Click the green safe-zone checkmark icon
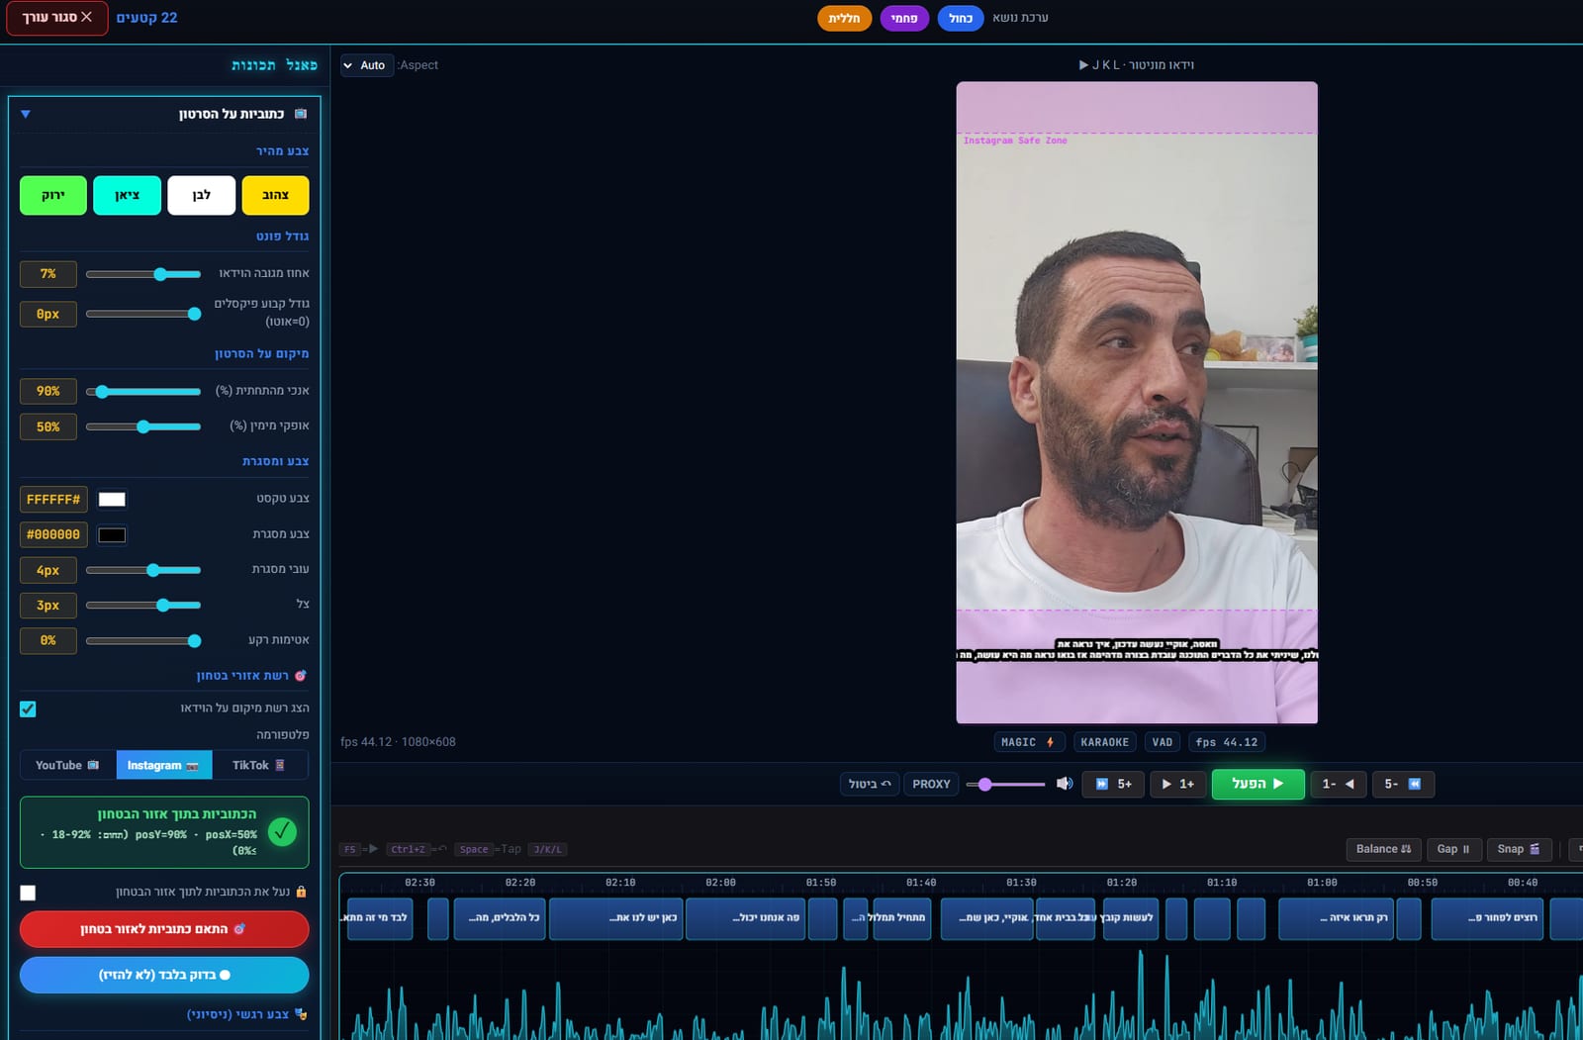 coord(282,831)
